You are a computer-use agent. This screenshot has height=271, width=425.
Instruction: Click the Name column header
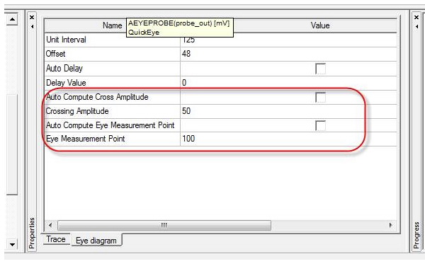tap(112, 25)
